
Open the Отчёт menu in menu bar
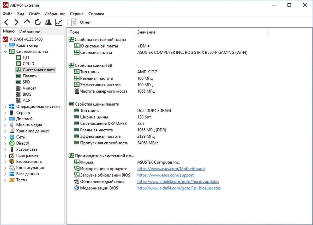click(34, 14)
